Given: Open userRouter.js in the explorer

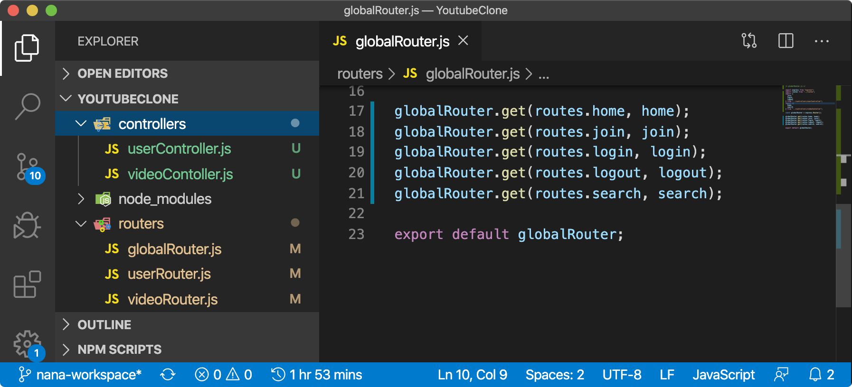Looking at the screenshot, I should pyautogui.click(x=187, y=274).
